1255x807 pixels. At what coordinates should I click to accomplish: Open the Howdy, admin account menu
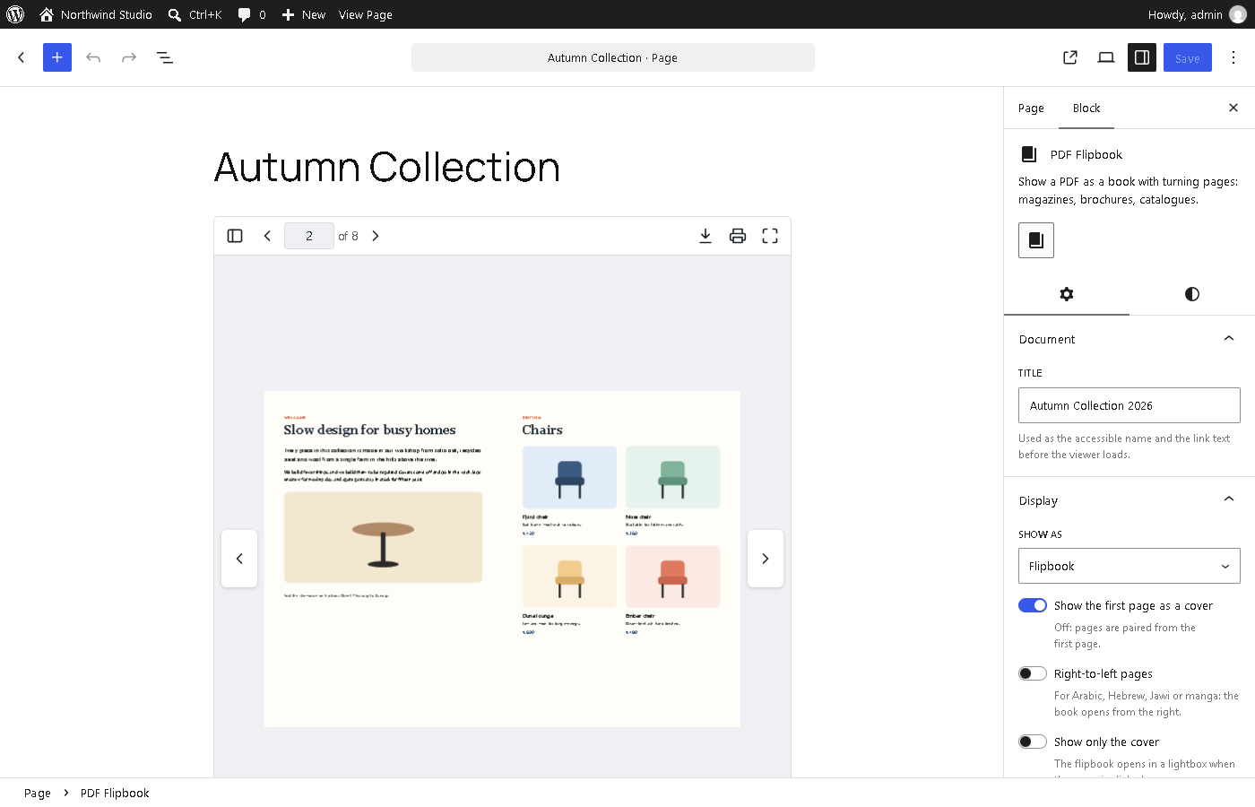(1197, 14)
